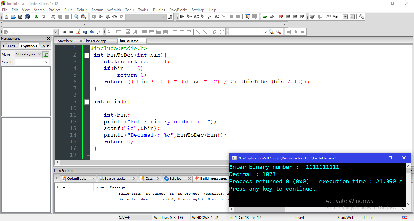Run the program with the green play icon

tap(100, 17)
